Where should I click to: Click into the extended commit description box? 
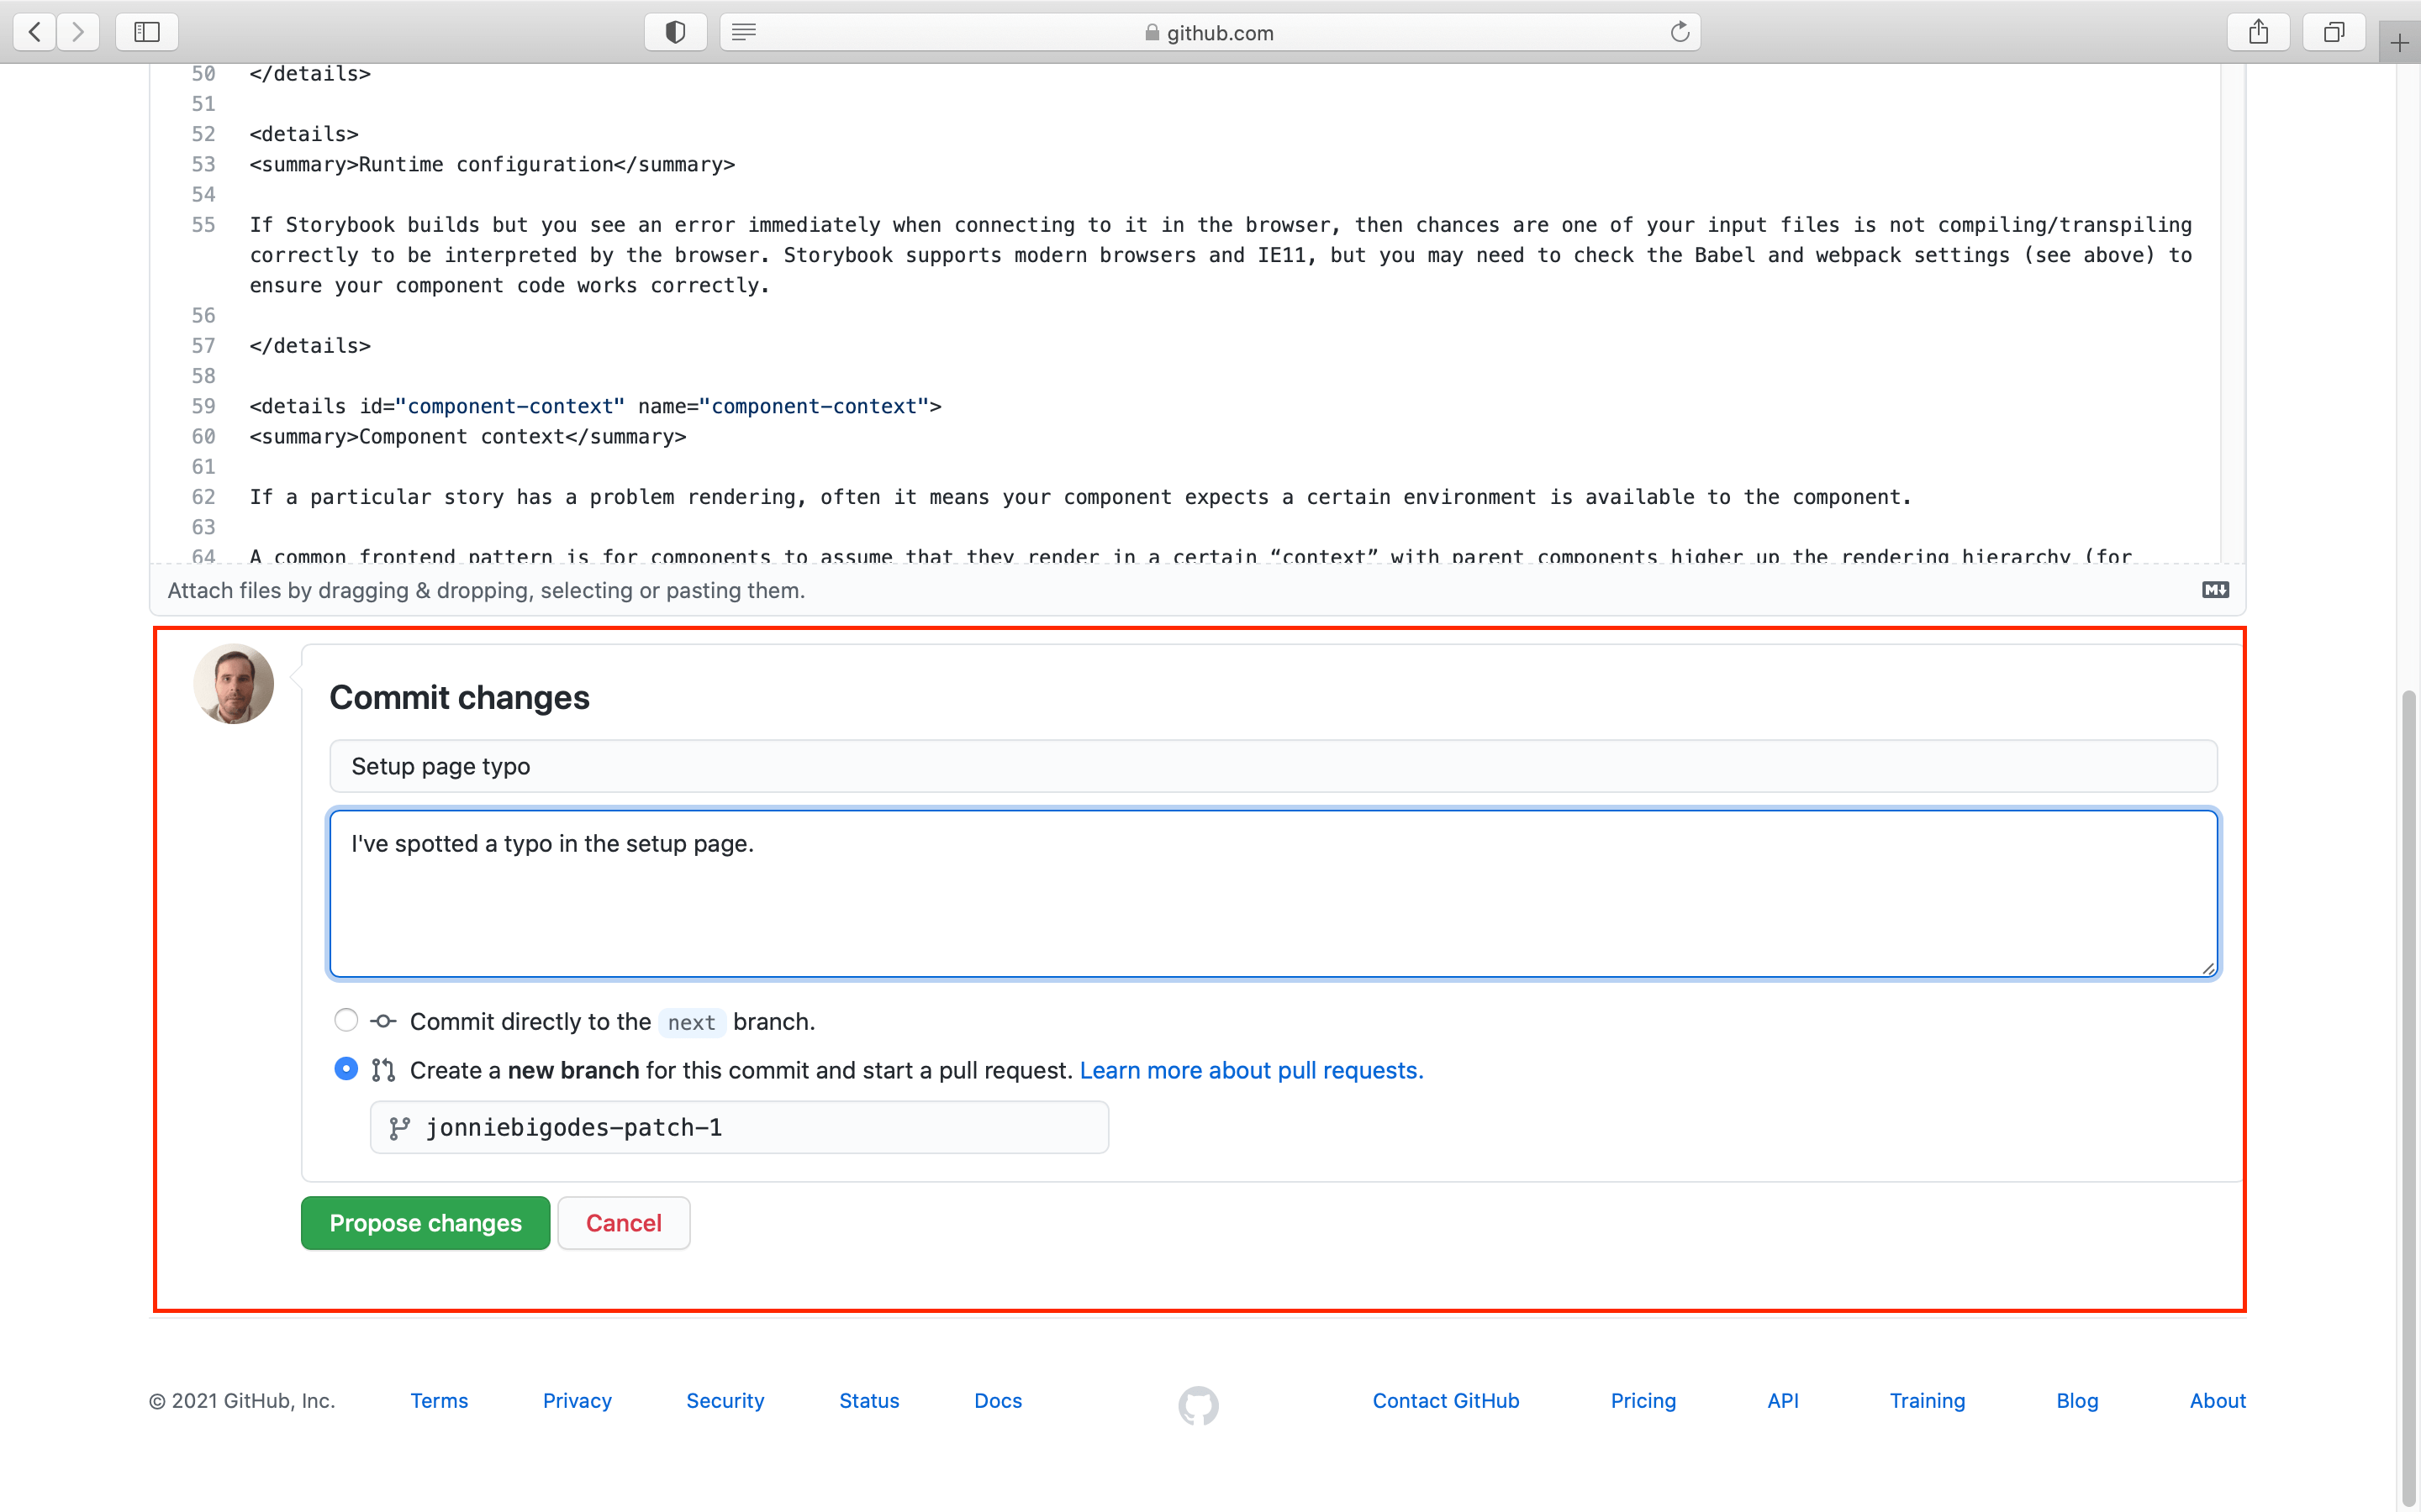1273,893
